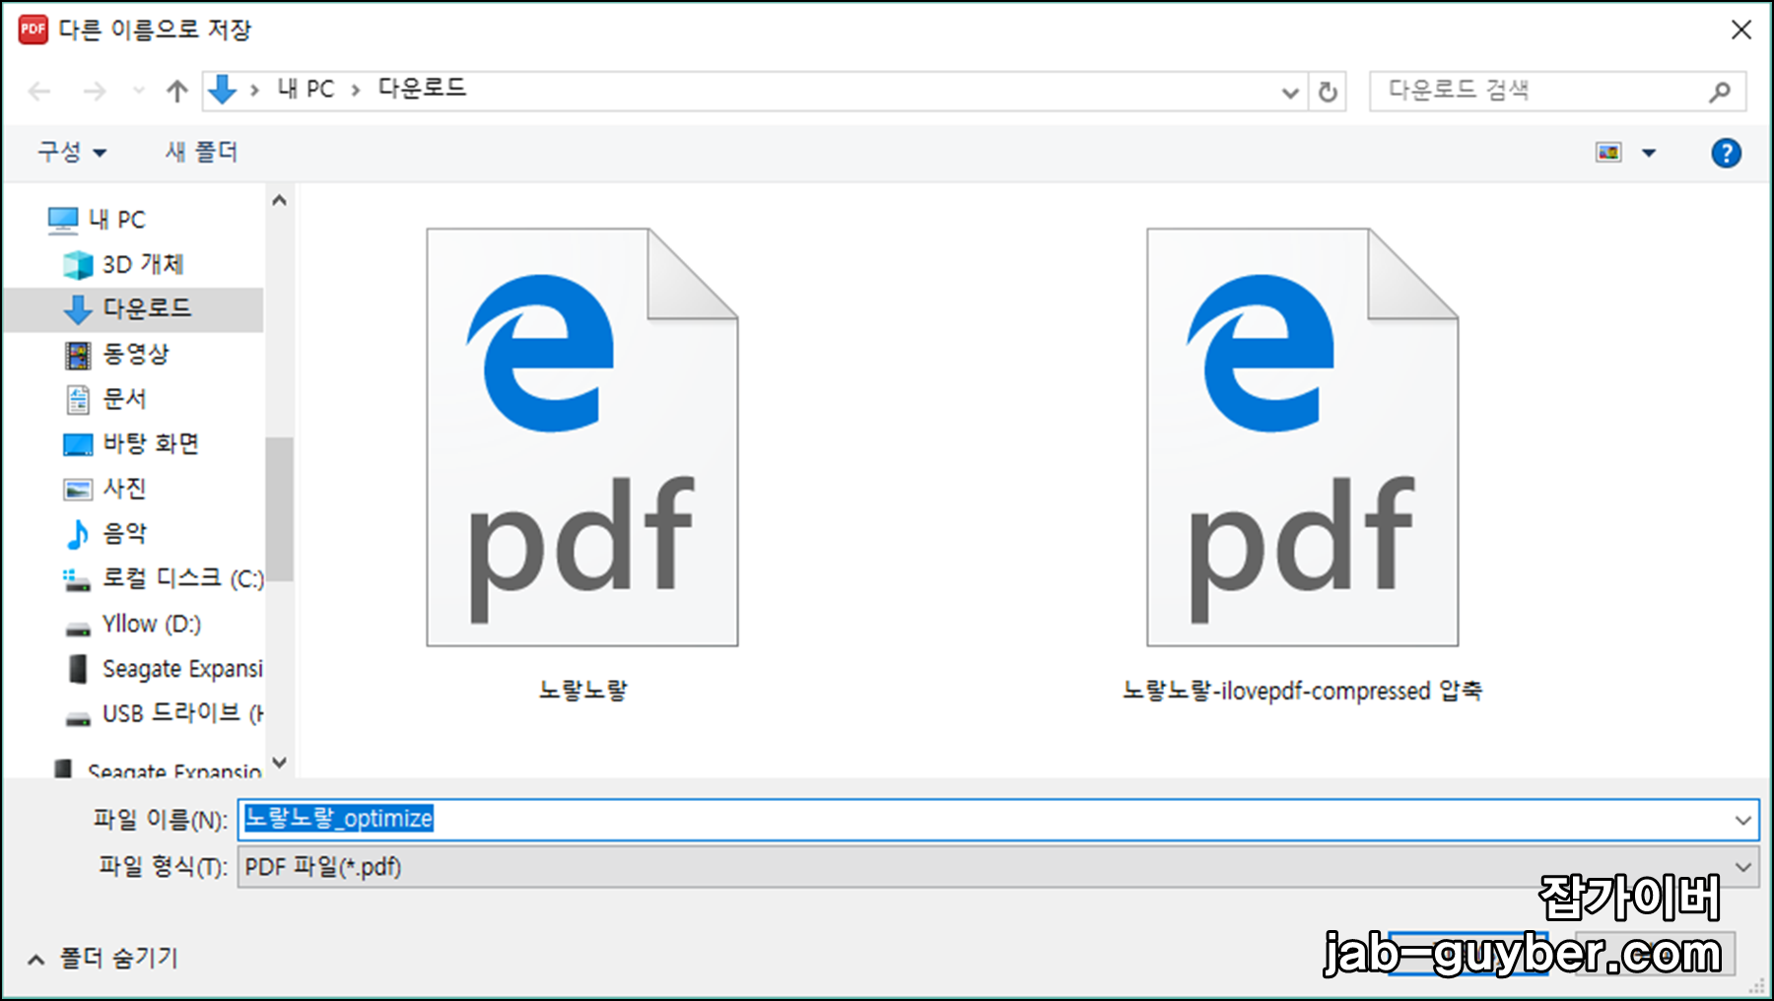Create a folder with 새 폴더
Image resolution: width=1774 pixels, height=1001 pixels.
click(201, 152)
